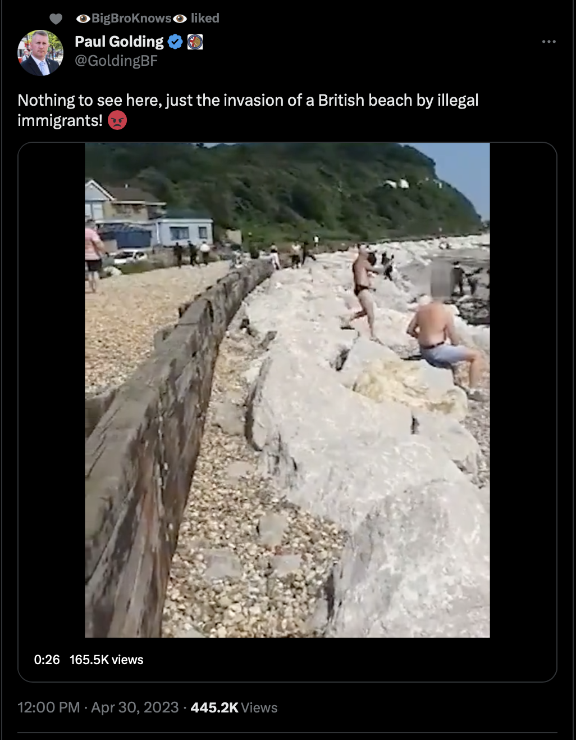Click the tweet text starting Nothing to see
Screen dimensions: 576x740
pyautogui.click(x=248, y=110)
